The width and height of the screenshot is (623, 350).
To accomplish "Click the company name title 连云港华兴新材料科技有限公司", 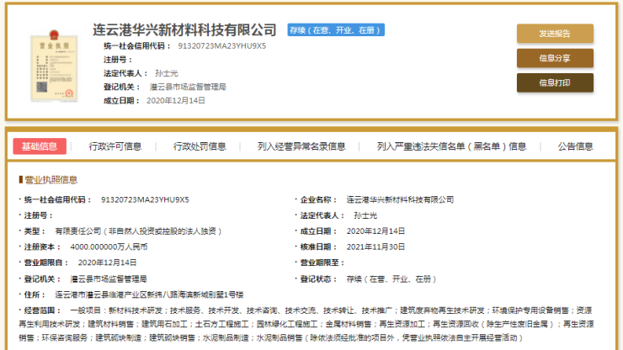I will pos(184,30).
